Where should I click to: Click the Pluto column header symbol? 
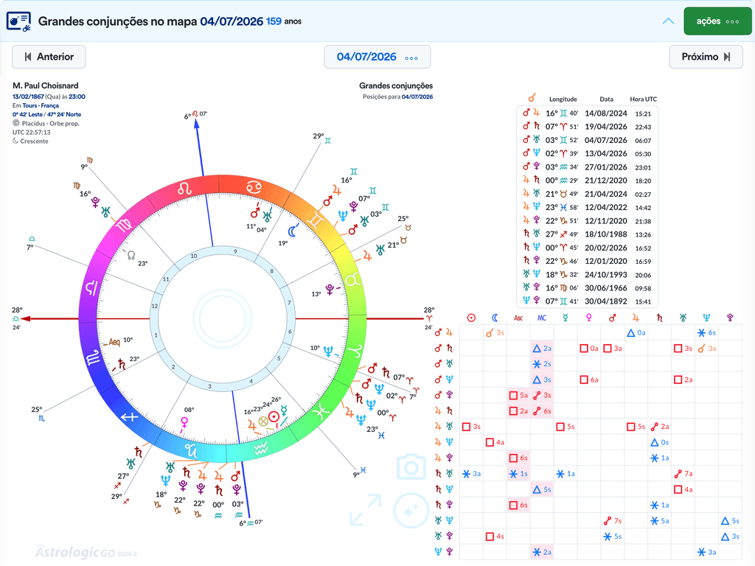coord(730,318)
